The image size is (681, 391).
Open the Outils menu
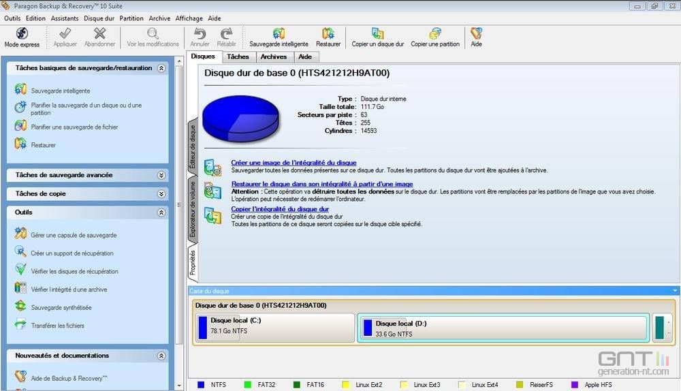click(x=12, y=18)
